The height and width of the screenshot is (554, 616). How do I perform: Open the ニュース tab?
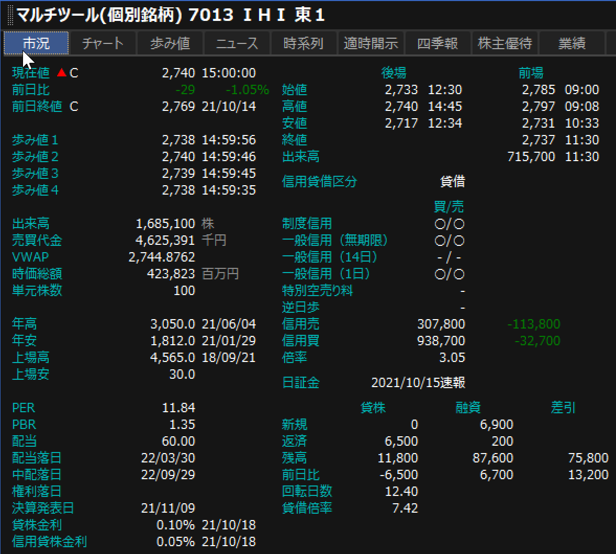[237, 43]
